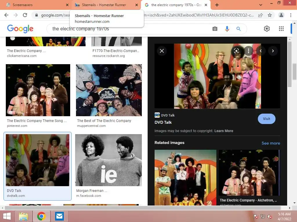
Task: View site information lock icon
Action: tap(37, 15)
